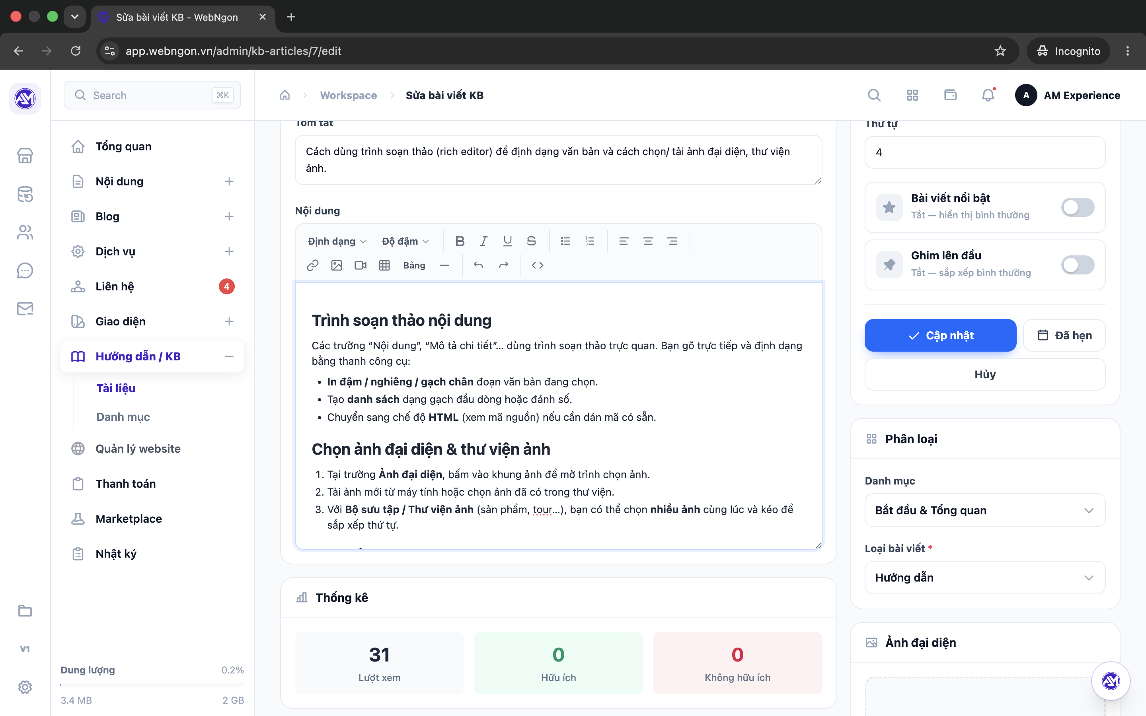Viewport: 1146px width, 716px height.
Task: Click into the Tóm tắt textarea
Action: coord(558,160)
